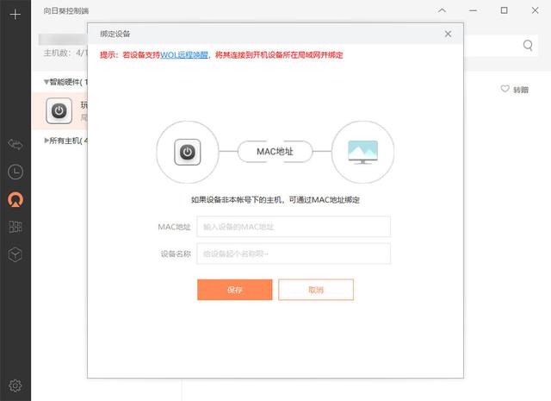Minimize the 向日葵控制端 window
This screenshot has height=401, width=551.
coord(473,10)
